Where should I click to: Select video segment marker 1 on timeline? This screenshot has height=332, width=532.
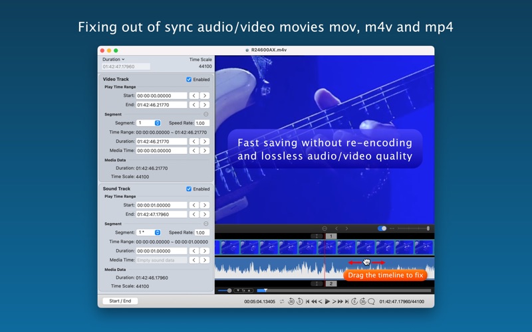(x=331, y=236)
